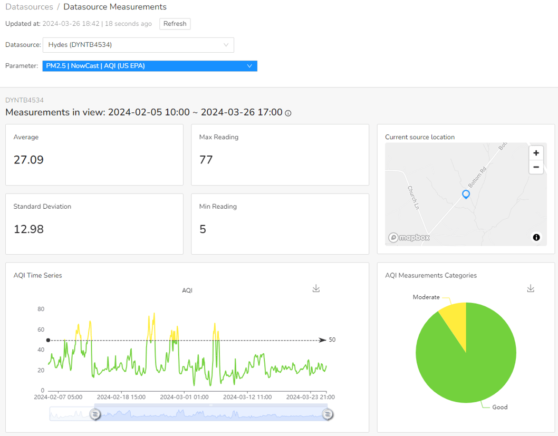Viewport: 558px width, 436px height.
Task: Click the Average statistic card
Action: (x=94, y=154)
